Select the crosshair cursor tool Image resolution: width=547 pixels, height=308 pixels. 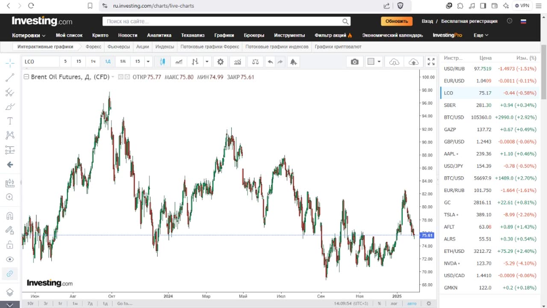[10, 63]
